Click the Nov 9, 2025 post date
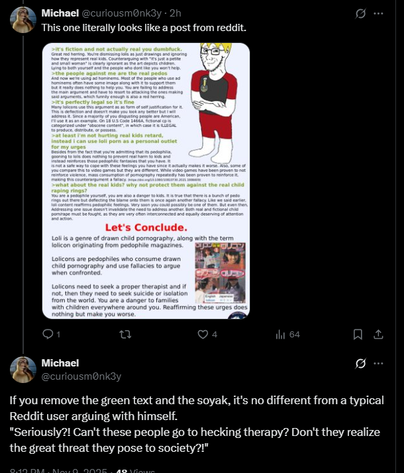 coord(79,470)
